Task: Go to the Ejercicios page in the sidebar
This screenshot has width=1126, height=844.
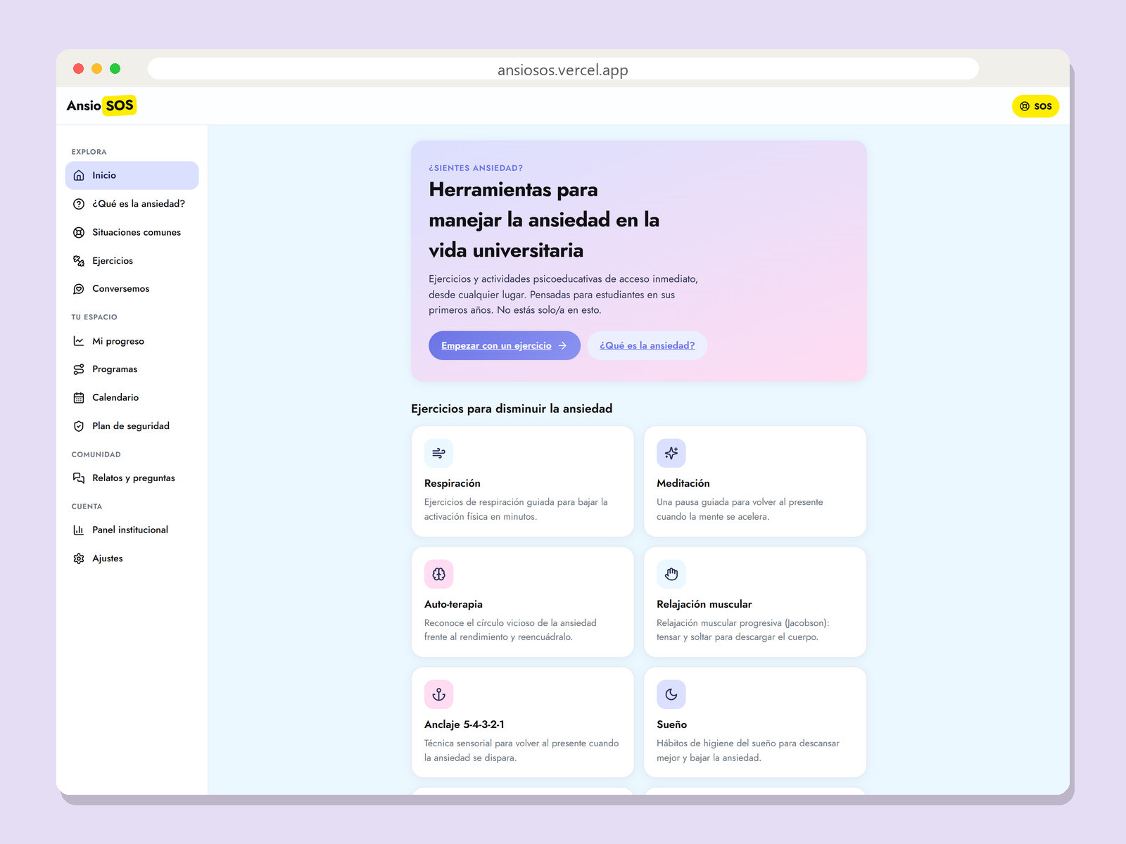Action: coord(132,261)
